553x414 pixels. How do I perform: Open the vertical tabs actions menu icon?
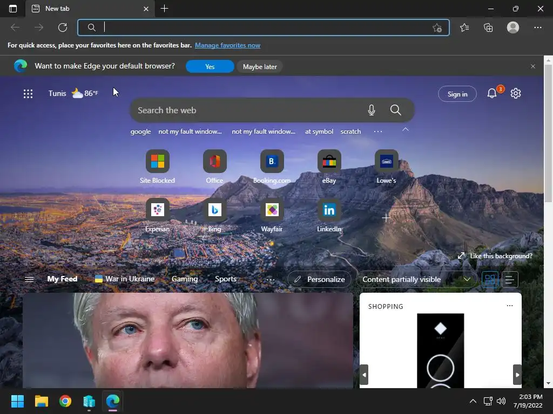[x=13, y=9]
